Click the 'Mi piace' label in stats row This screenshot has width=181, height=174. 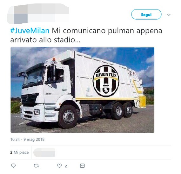tap(21, 152)
